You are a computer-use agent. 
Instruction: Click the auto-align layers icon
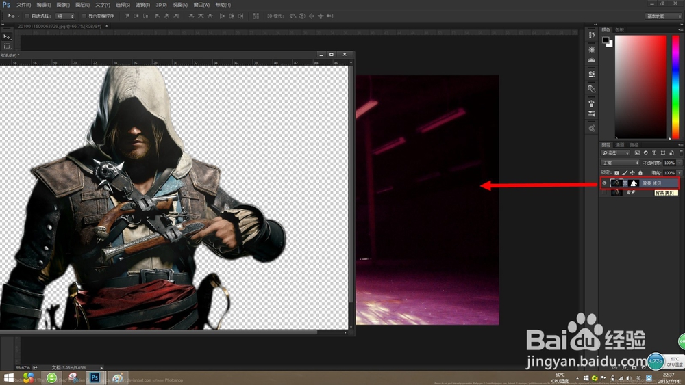[x=256, y=16]
